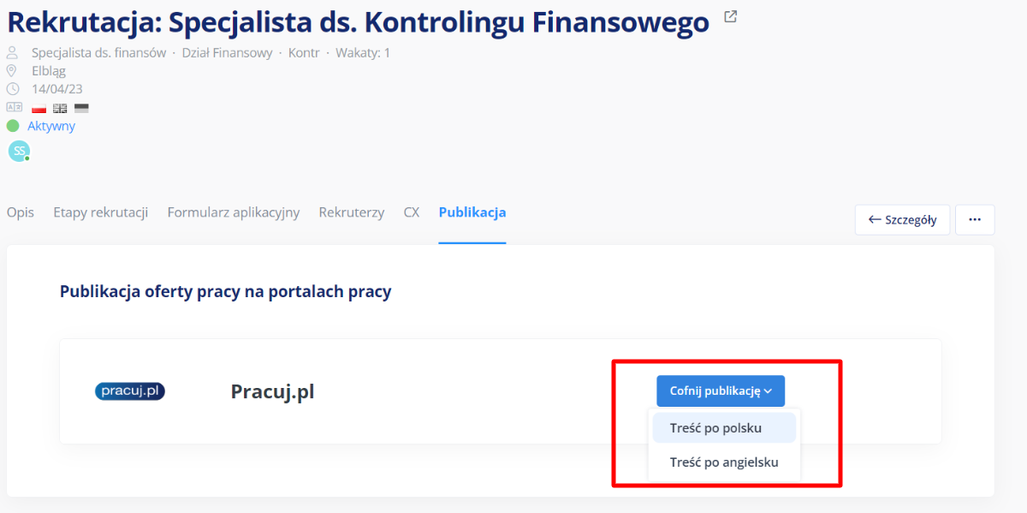Click the translation languages icon

(x=14, y=106)
